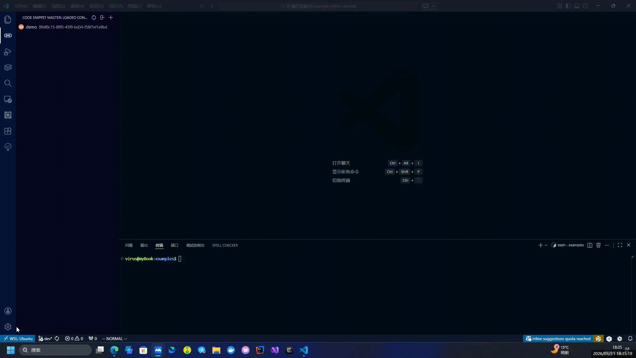Screen dimensions: 636x358
Task: Open the Extensions view
Action: (8, 131)
